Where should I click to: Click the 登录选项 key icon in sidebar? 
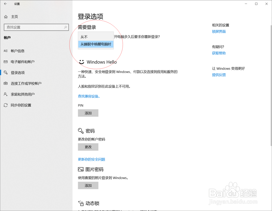click(5, 73)
